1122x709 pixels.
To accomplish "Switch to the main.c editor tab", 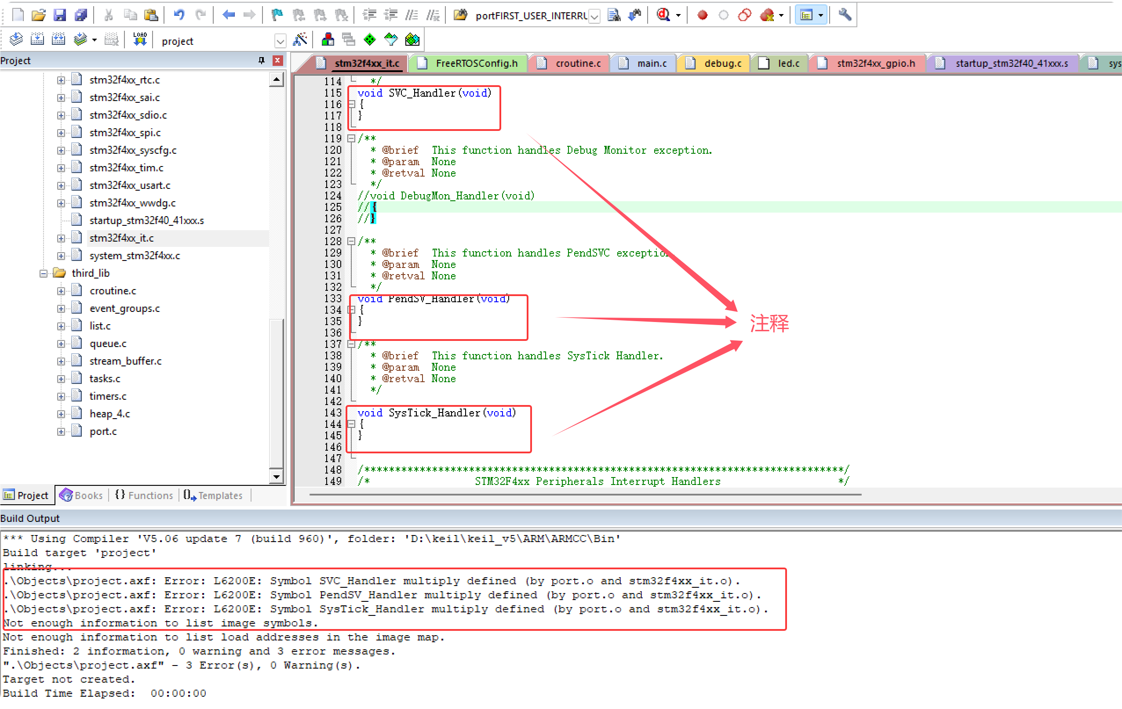I will coord(652,63).
